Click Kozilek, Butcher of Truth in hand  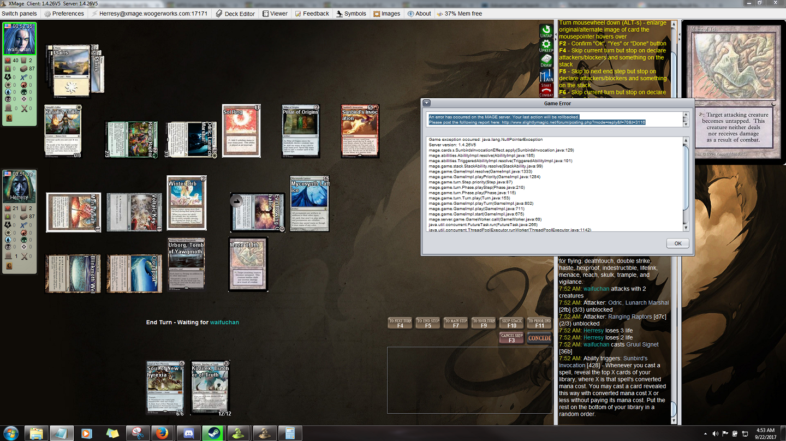click(x=210, y=388)
